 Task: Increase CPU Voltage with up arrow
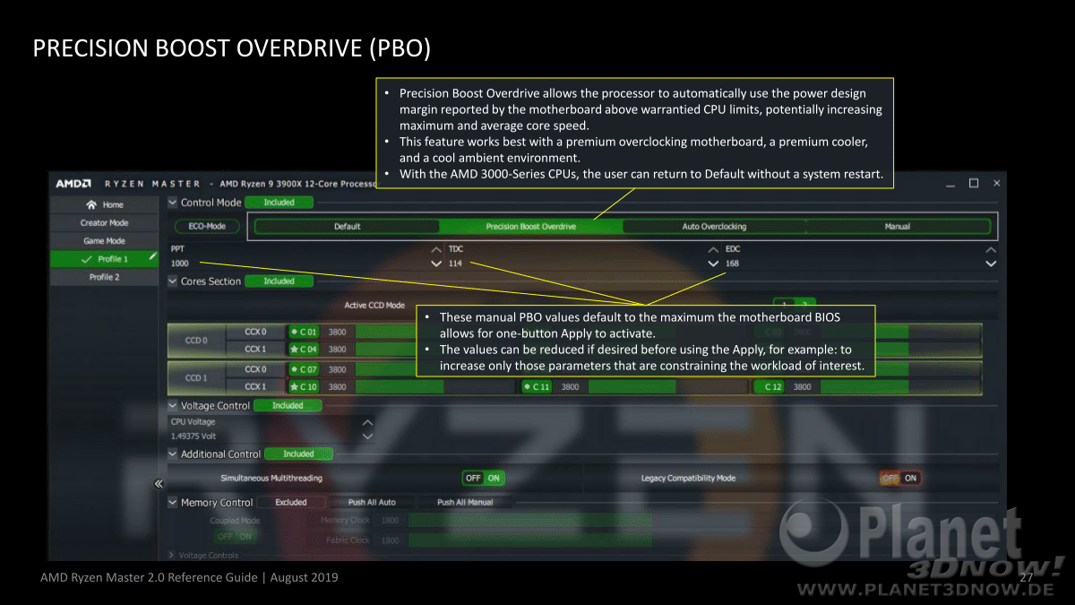click(366, 421)
